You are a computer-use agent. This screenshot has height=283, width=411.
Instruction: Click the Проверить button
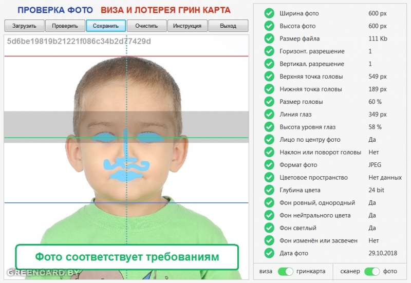pos(65,26)
